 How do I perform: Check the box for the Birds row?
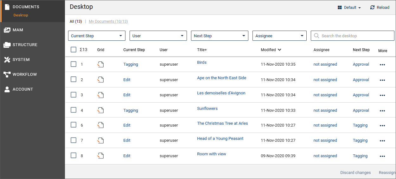(73, 64)
